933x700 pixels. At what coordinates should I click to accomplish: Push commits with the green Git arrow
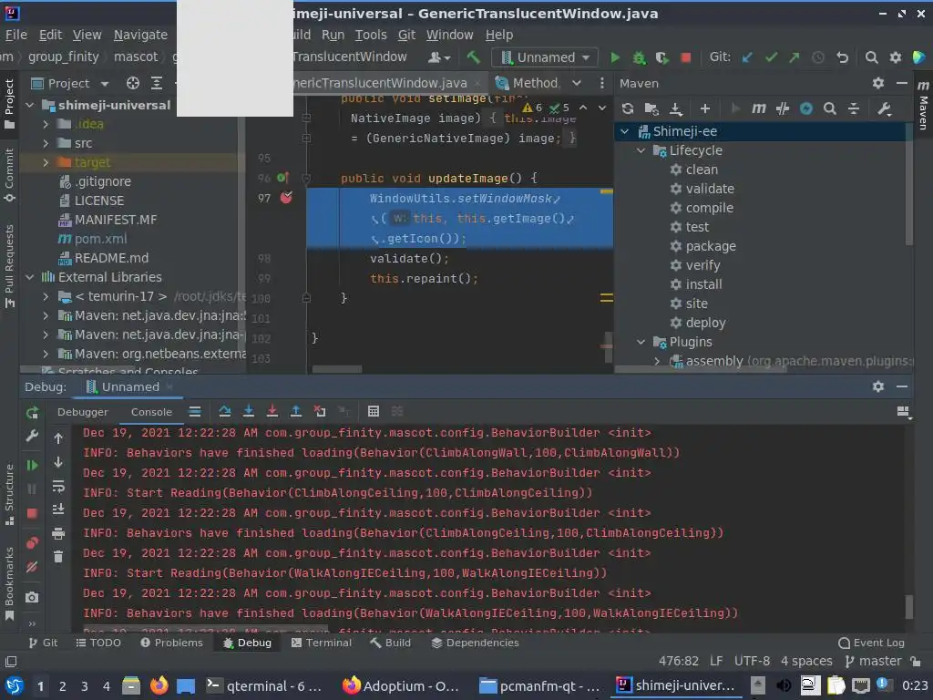click(795, 57)
